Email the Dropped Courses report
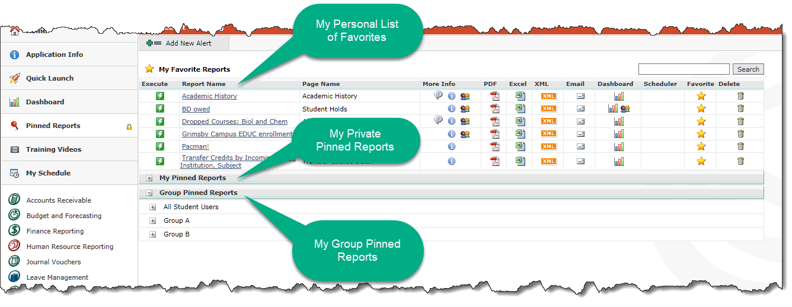 (580, 121)
